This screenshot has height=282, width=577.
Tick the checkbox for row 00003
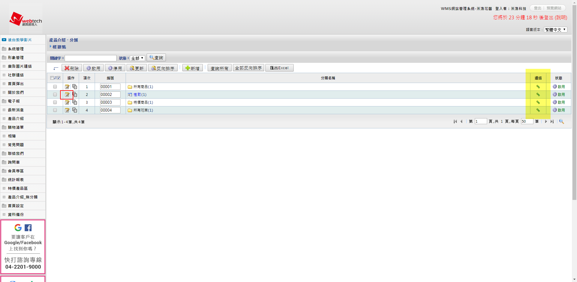(x=55, y=103)
